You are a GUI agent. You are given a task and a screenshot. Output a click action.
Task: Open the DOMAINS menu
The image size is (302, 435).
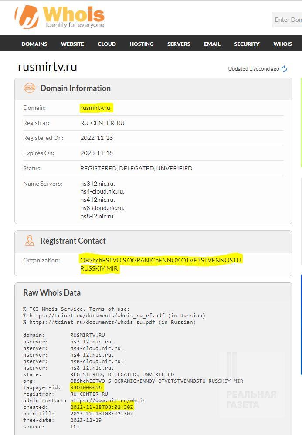coord(34,44)
